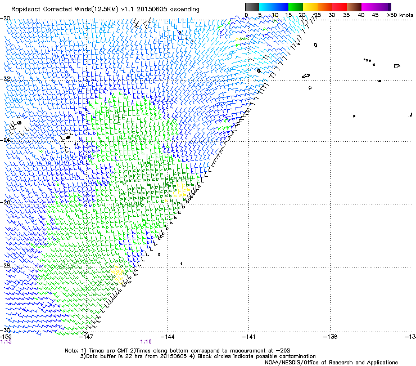Screen dimensions: 416x366
Task: Click the -147 longitude axis label
Action: pos(86,337)
